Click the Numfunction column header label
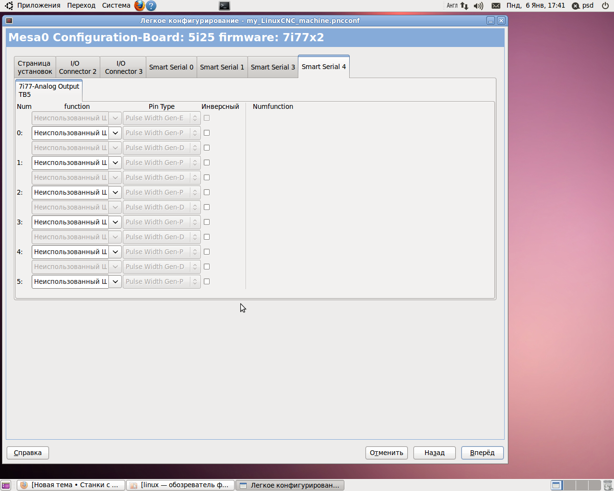Viewport: 614px width, 491px height. (x=273, y=106)
